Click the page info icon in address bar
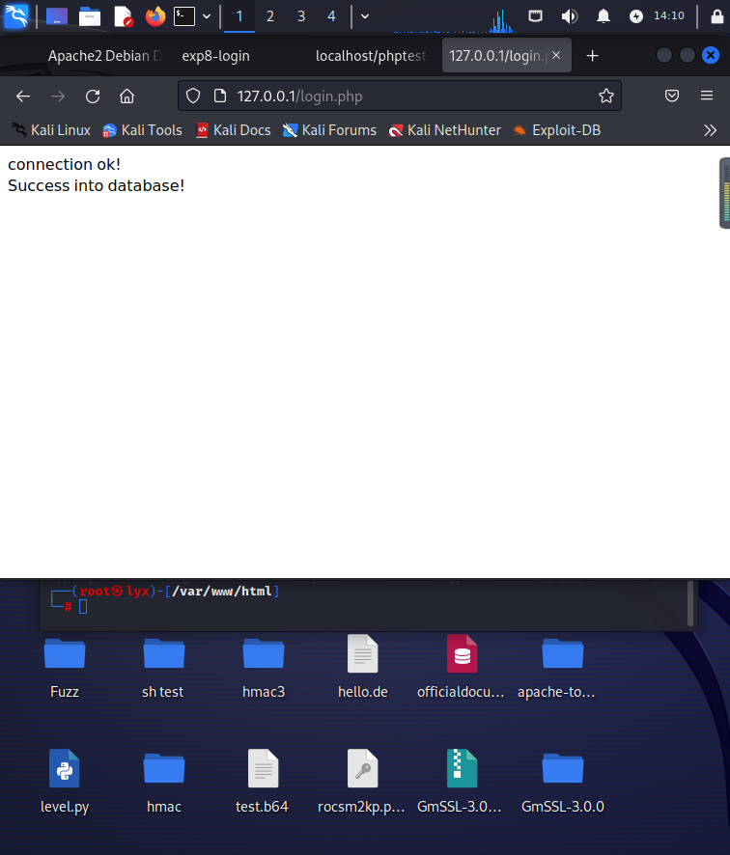The image size is (730, 855). (x=220, y=96)
